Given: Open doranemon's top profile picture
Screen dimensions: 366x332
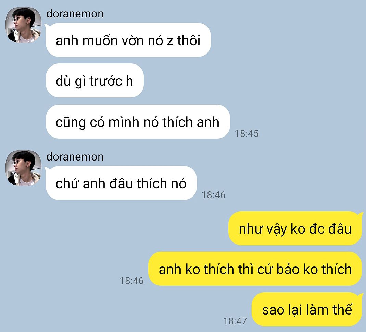Looking at the screenshot, I should click(x=23, y=25).
